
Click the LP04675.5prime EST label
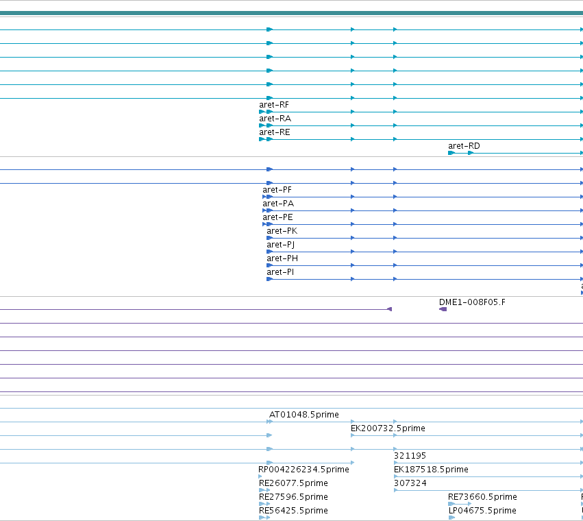point(482,511)
